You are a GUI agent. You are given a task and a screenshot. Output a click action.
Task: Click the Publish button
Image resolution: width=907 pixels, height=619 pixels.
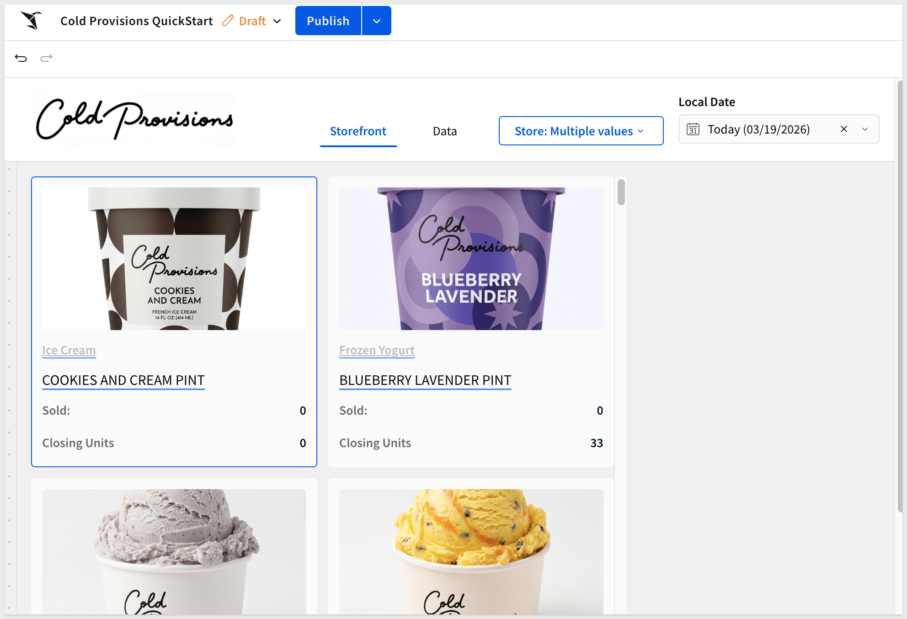point(328,21)
